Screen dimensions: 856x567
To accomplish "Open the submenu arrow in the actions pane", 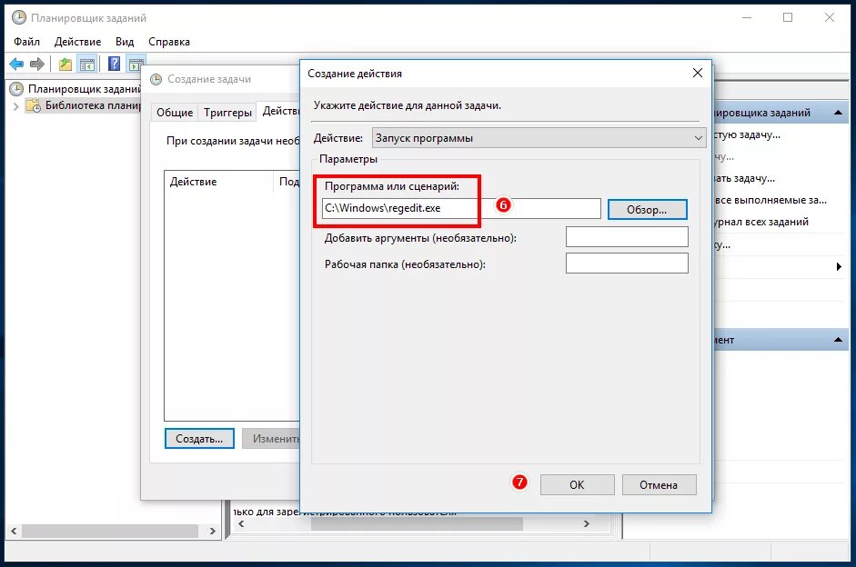I will (x=839, y=266).
